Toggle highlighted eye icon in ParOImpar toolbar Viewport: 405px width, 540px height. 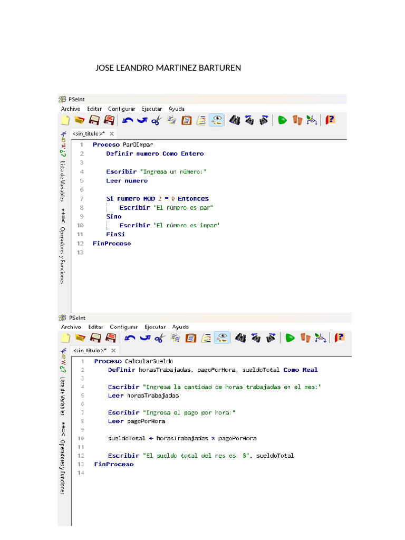pyautogui.click(x=216, y=120)
